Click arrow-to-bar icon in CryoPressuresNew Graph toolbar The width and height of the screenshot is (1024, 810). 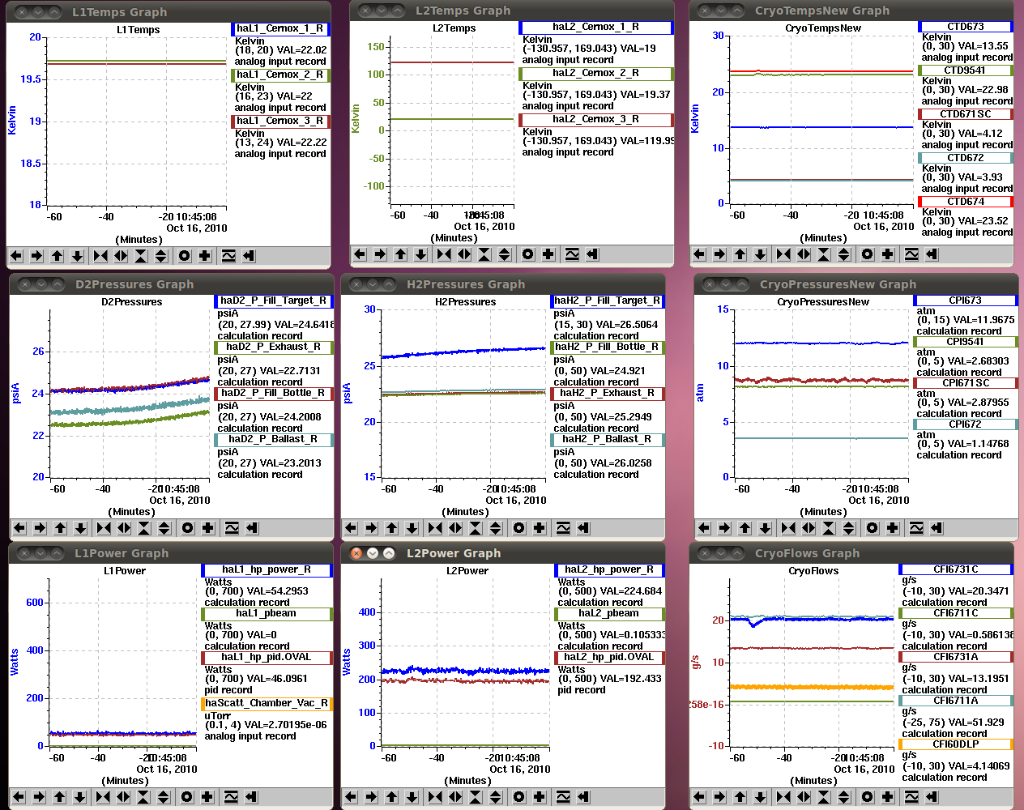click(937, 528)
